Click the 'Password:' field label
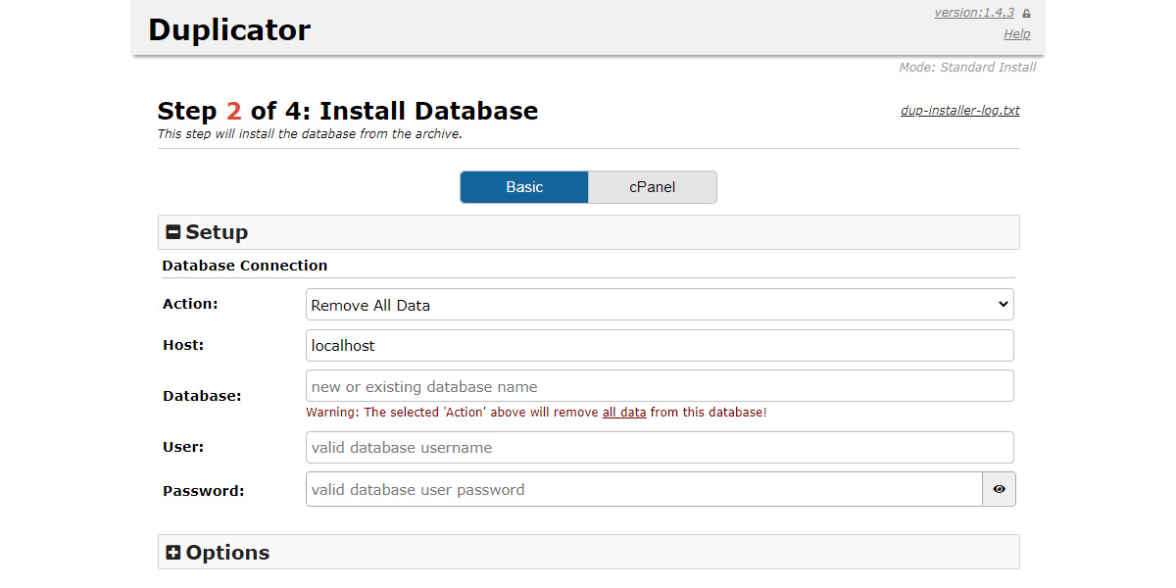The width and height of the screenshot is (1176, 588). point(204,491)
